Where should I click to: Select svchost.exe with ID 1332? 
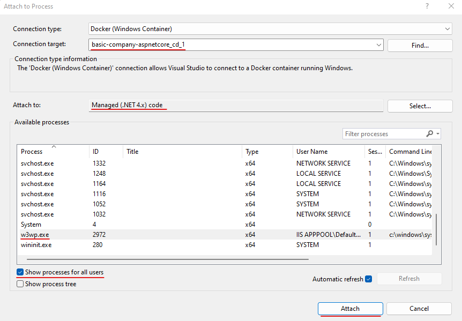pos(226,163)
